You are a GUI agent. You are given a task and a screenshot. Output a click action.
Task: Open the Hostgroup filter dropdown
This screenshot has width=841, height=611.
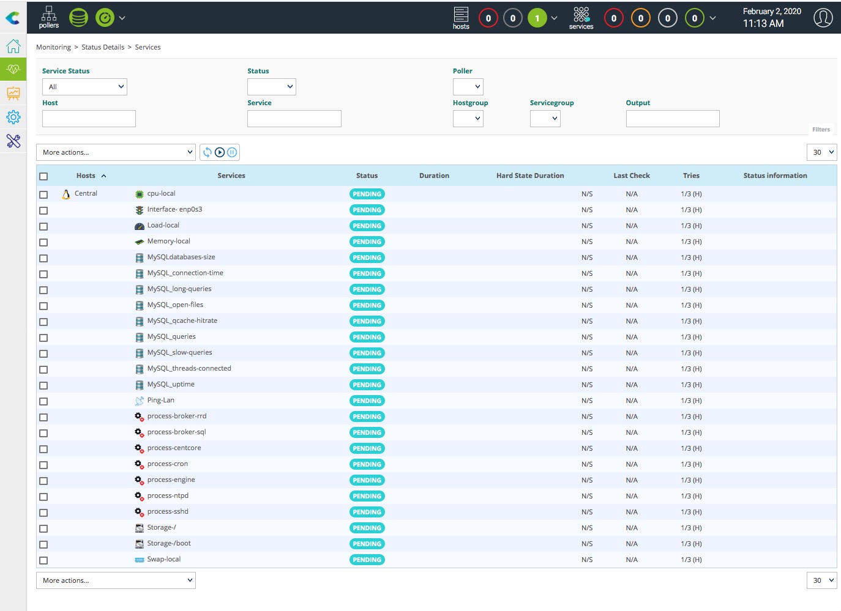tap(468, 119)
